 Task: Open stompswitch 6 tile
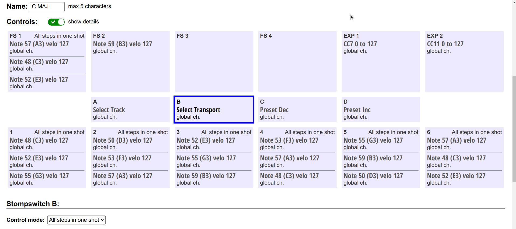464,158
